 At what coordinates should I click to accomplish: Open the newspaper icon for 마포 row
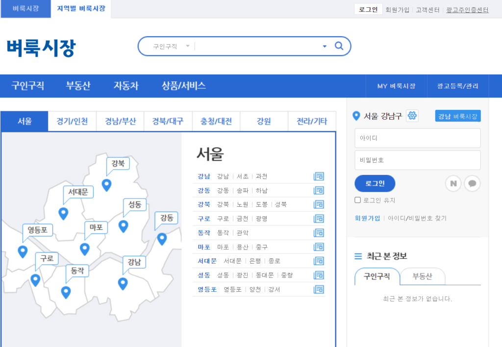tap(319, 247)
